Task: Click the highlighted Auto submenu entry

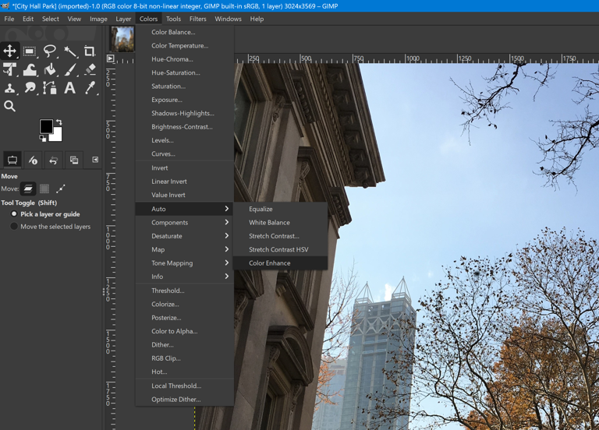Action: (185, 209)
